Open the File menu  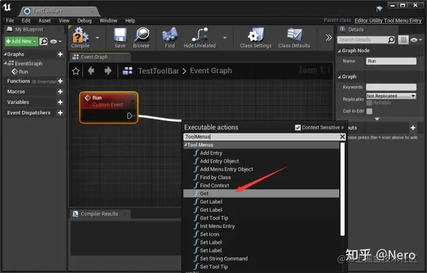pyautogui.click(x=10, y=20)
